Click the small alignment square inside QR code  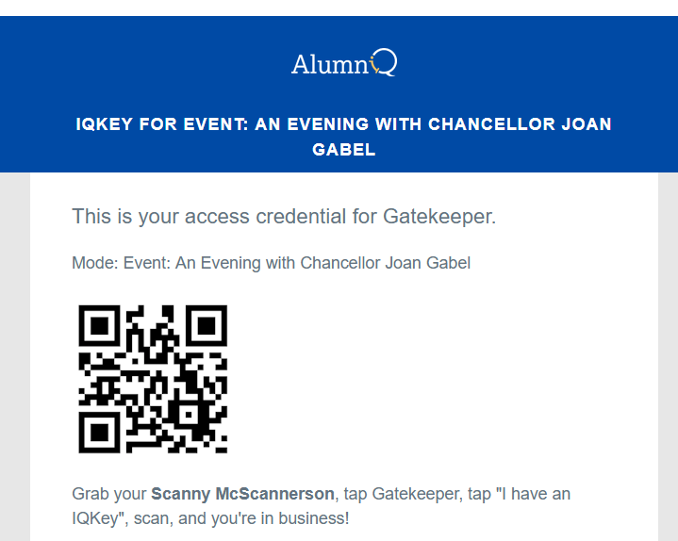(189, 416)
